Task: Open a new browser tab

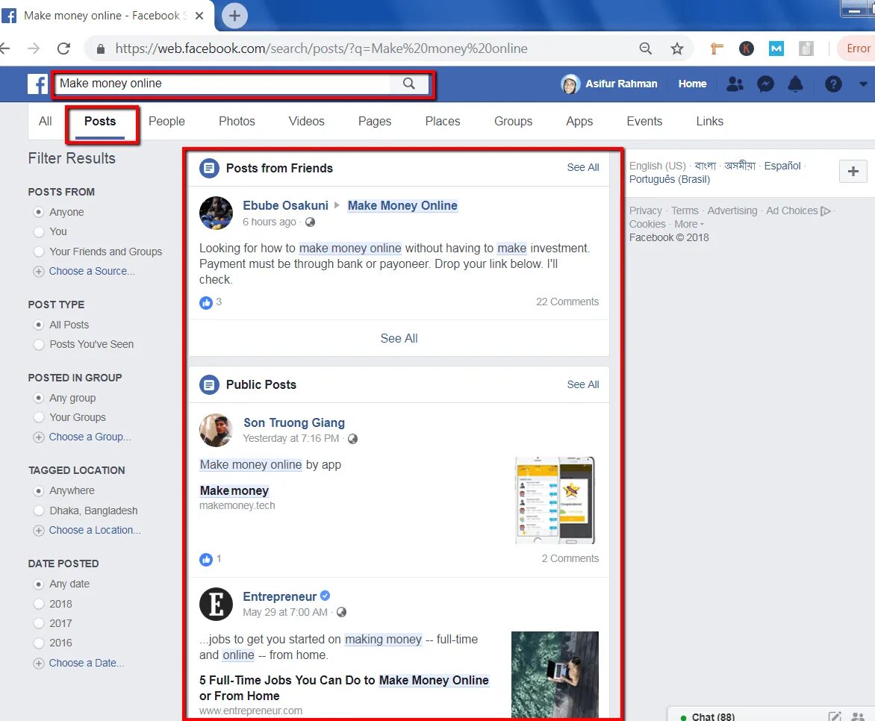Action: pyautogui.click(x=235, y=16)
